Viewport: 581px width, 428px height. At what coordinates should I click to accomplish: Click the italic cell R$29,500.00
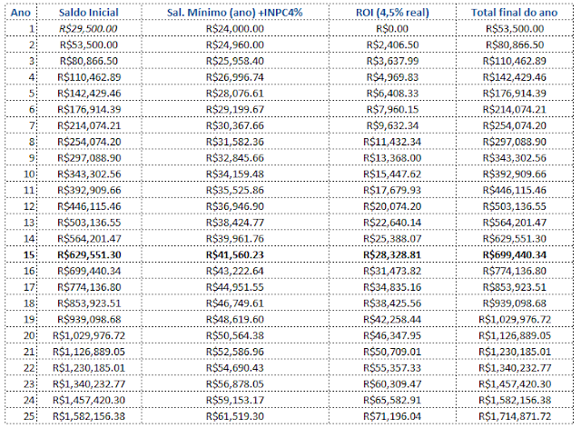pyautogui.click(x=89, y=28)
